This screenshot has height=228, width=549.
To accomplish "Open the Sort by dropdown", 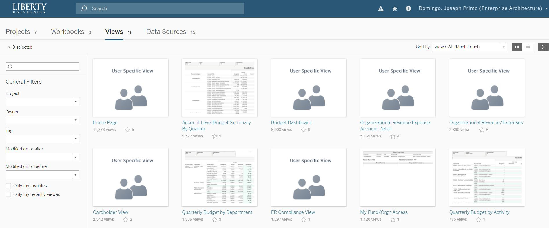I will 469,47.
